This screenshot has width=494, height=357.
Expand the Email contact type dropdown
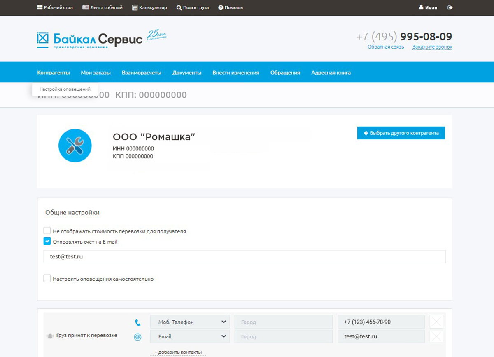point(190,336)
